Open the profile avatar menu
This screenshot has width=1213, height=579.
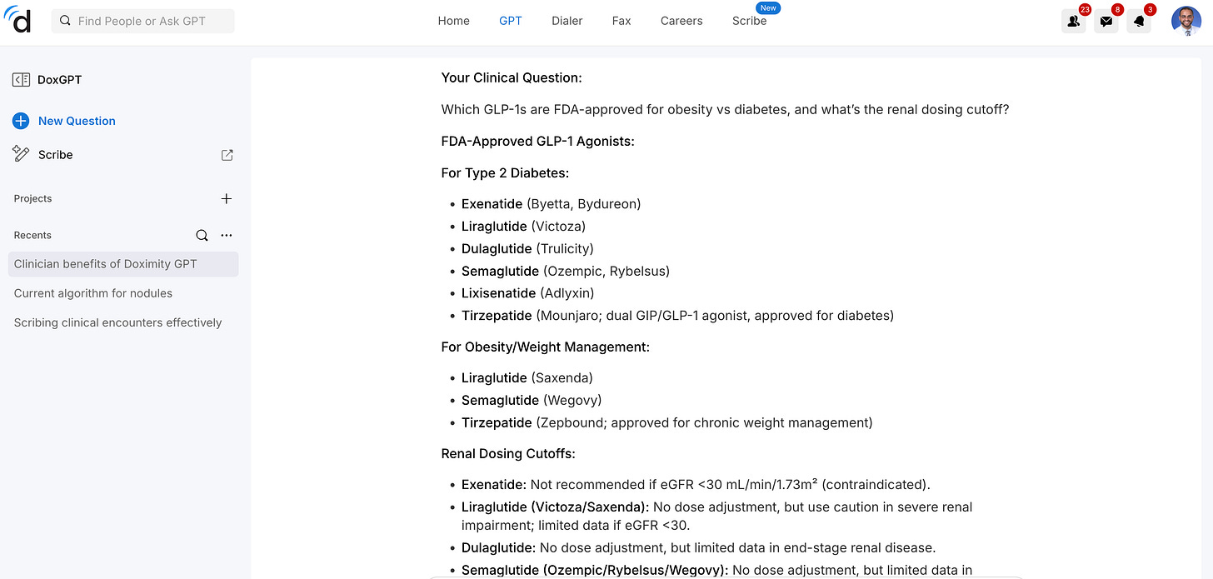click(x=1186, y=22)
